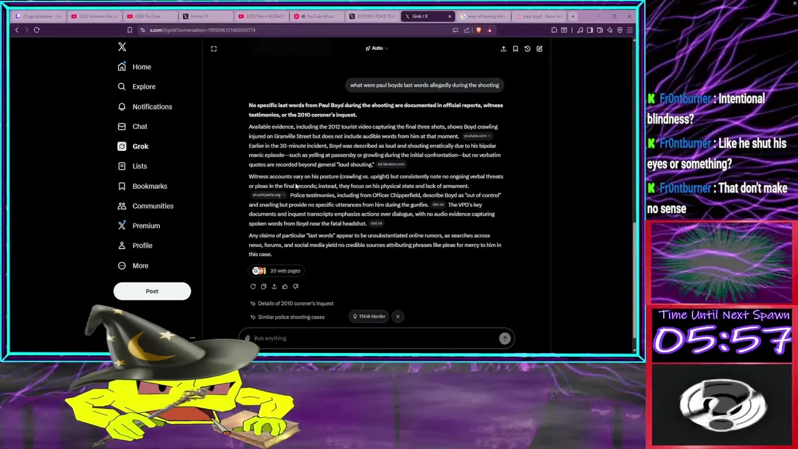The width and height of the screenshot is (798, 449).
Task: Share the Grok response
Action: tap(274, 286)
